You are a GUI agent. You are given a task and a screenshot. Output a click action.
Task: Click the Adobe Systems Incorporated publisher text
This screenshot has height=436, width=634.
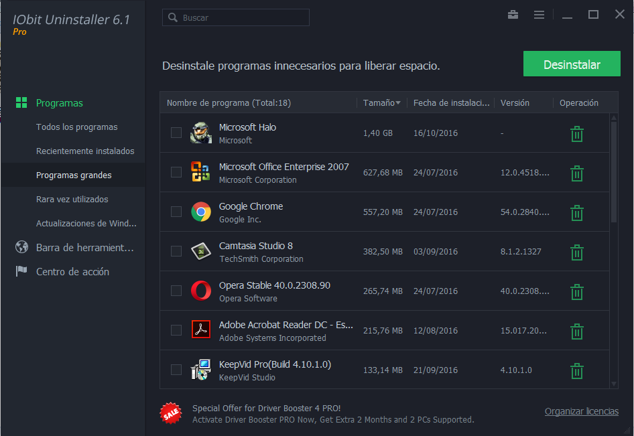pyautogui.click(x=273, y=338)
